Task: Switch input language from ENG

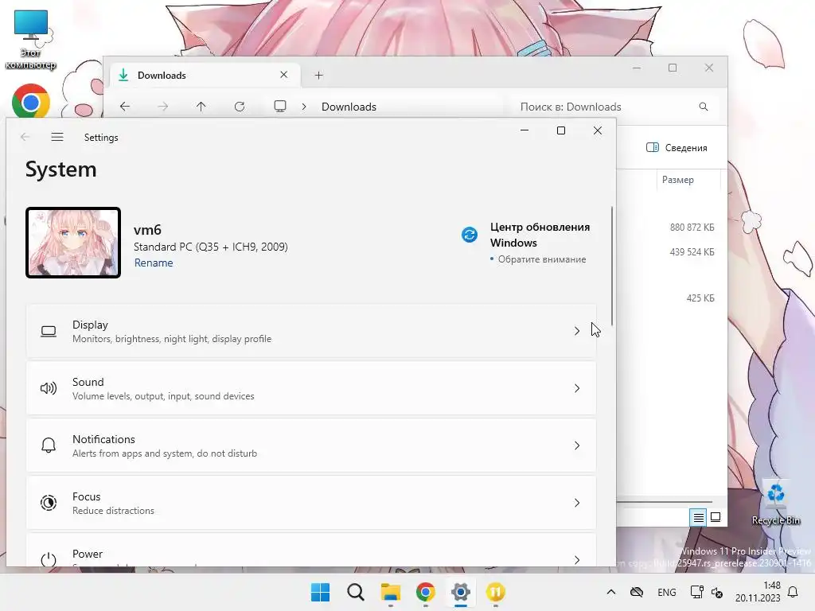Action: [x=667, y=592]
